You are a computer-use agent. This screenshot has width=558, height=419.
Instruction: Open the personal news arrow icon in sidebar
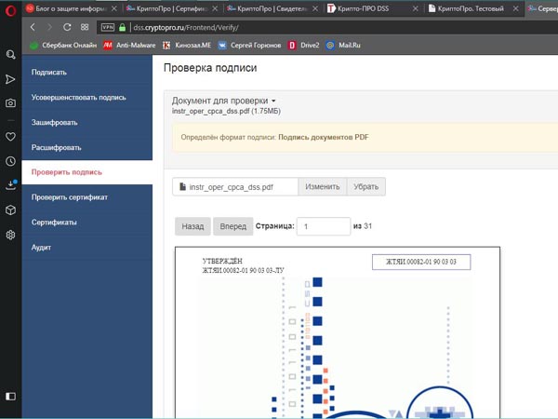click(x=10, y=79)
